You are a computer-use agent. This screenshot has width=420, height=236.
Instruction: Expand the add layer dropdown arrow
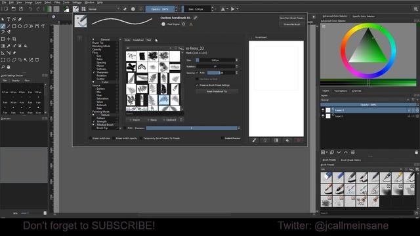point(327,152)
